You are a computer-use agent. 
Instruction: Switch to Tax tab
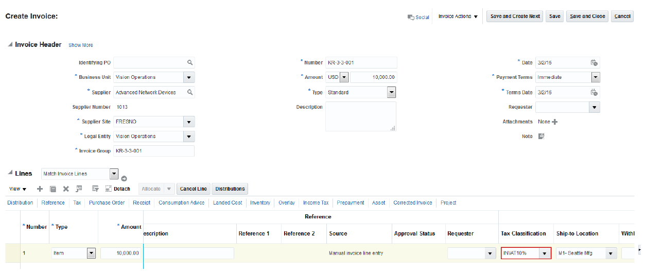(77, 202)
